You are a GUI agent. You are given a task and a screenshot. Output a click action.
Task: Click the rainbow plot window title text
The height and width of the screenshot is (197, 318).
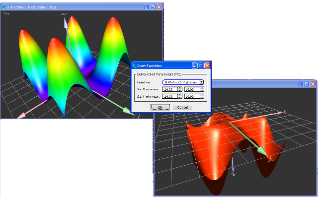pyautogui.click(x=31, y=7)
